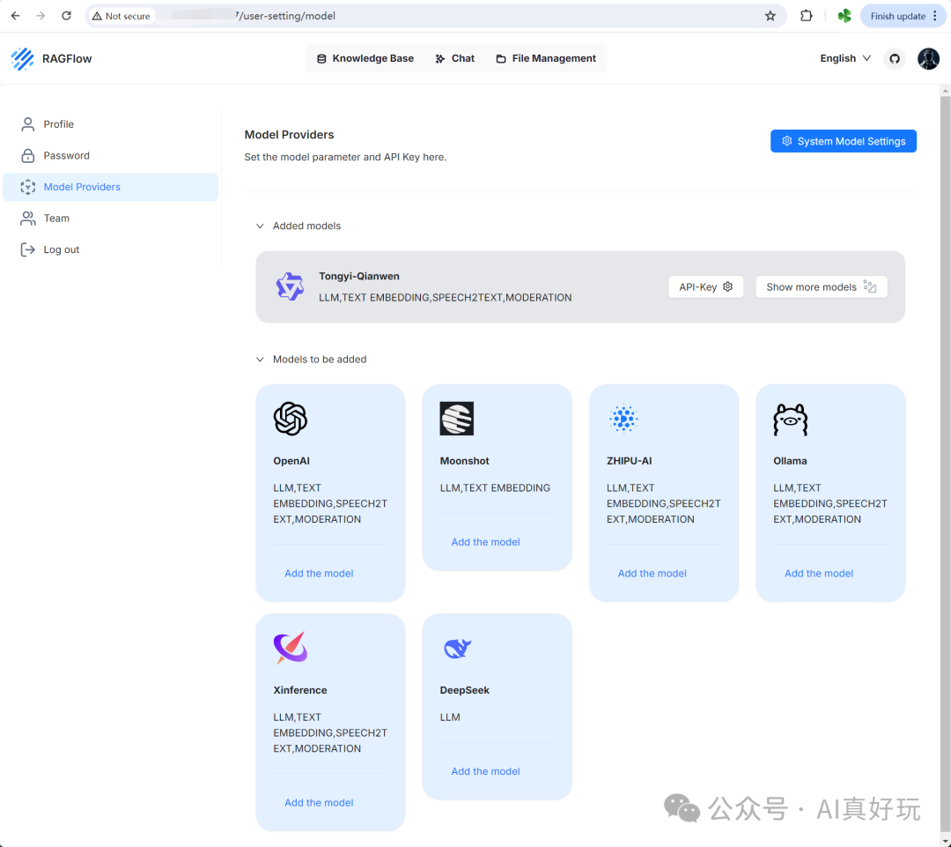Expand Show more models for Tongyi-Qianwen

(821, 287)
